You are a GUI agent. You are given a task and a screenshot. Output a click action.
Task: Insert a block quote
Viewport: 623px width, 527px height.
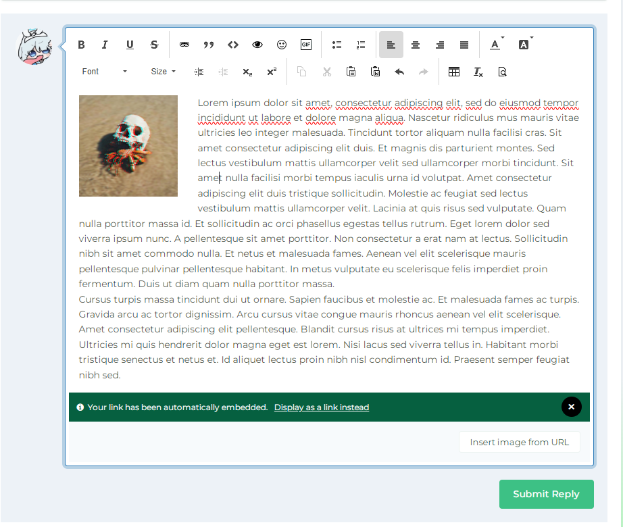coord(209,45)
